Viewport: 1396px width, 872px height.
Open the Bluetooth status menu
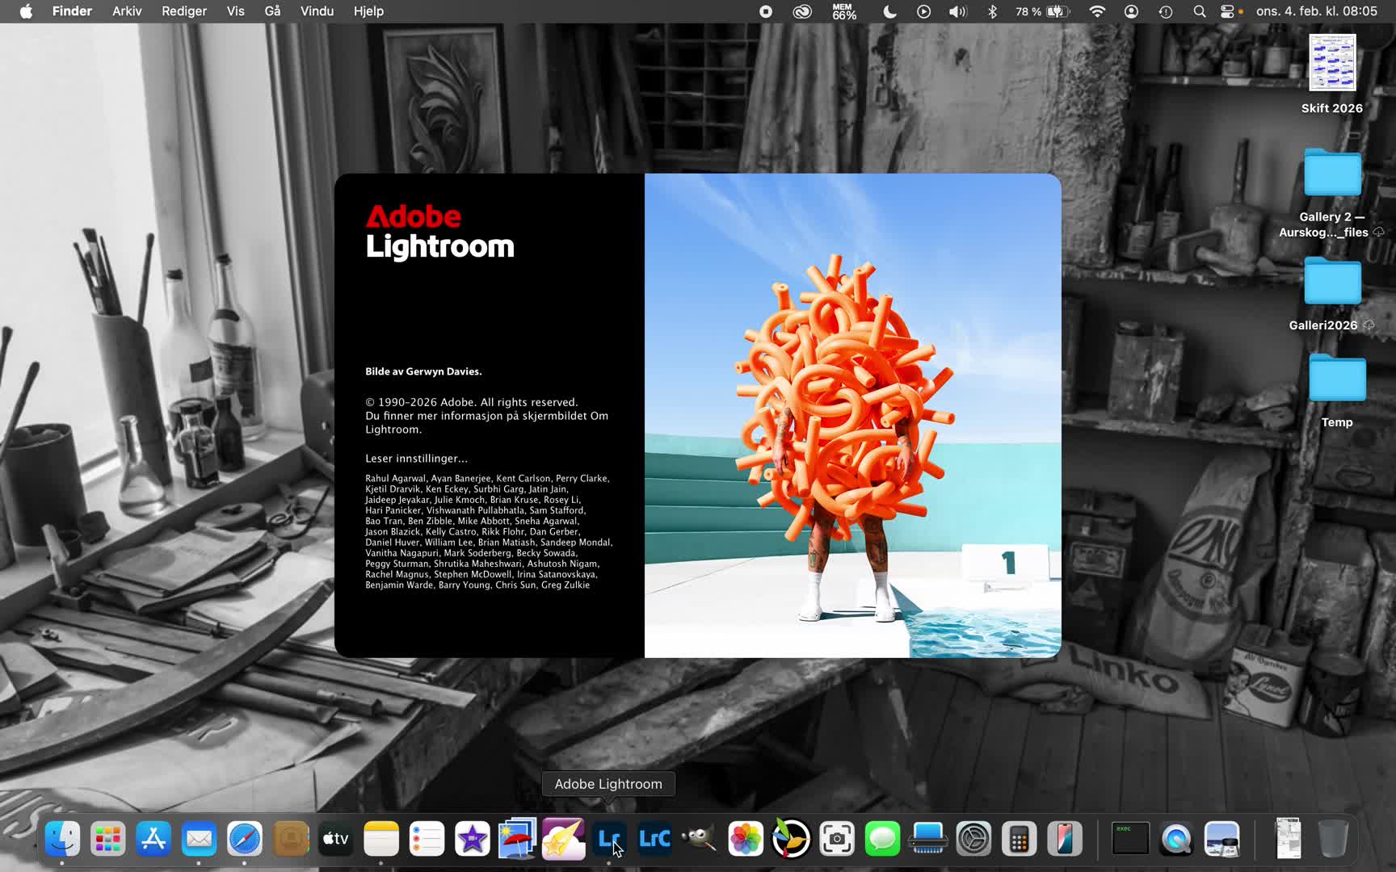coord(993,11)
